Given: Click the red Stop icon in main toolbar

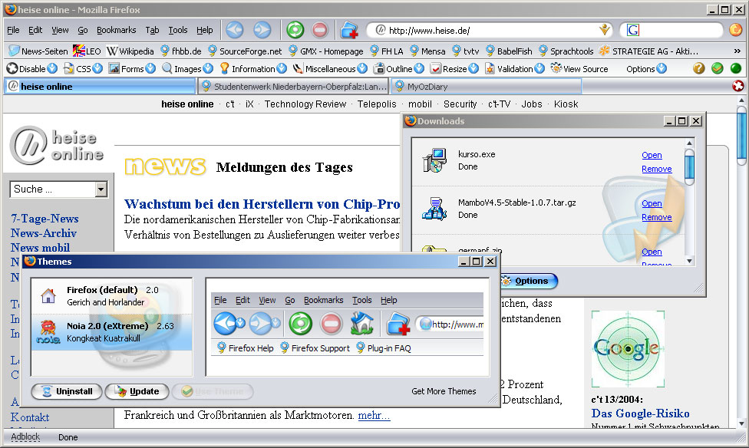Looking at the screenshot, I should 320,30.
